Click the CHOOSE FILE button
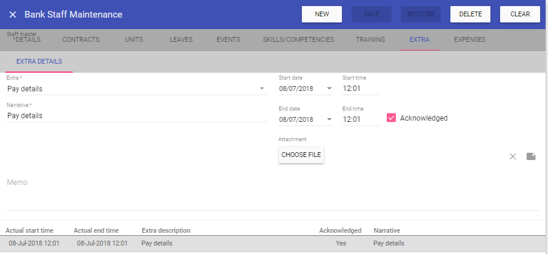Screen dimensions: 548x254 click(x=301, y=155)
